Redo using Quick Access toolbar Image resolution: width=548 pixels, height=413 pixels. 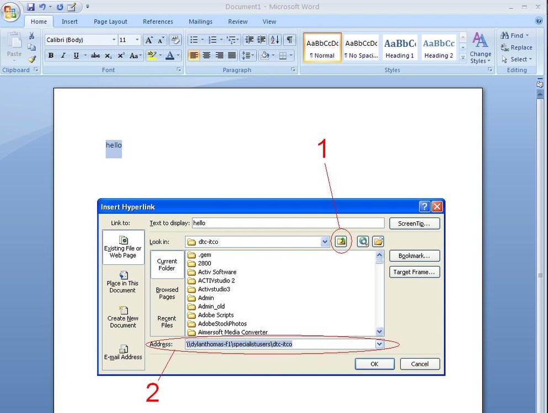60,7
